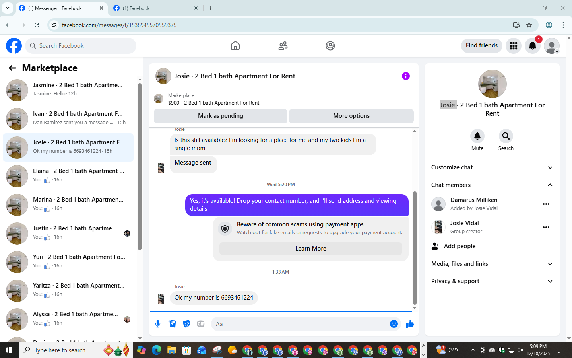
Task: Open the taskbar clock and date
Action: point(538,350)
